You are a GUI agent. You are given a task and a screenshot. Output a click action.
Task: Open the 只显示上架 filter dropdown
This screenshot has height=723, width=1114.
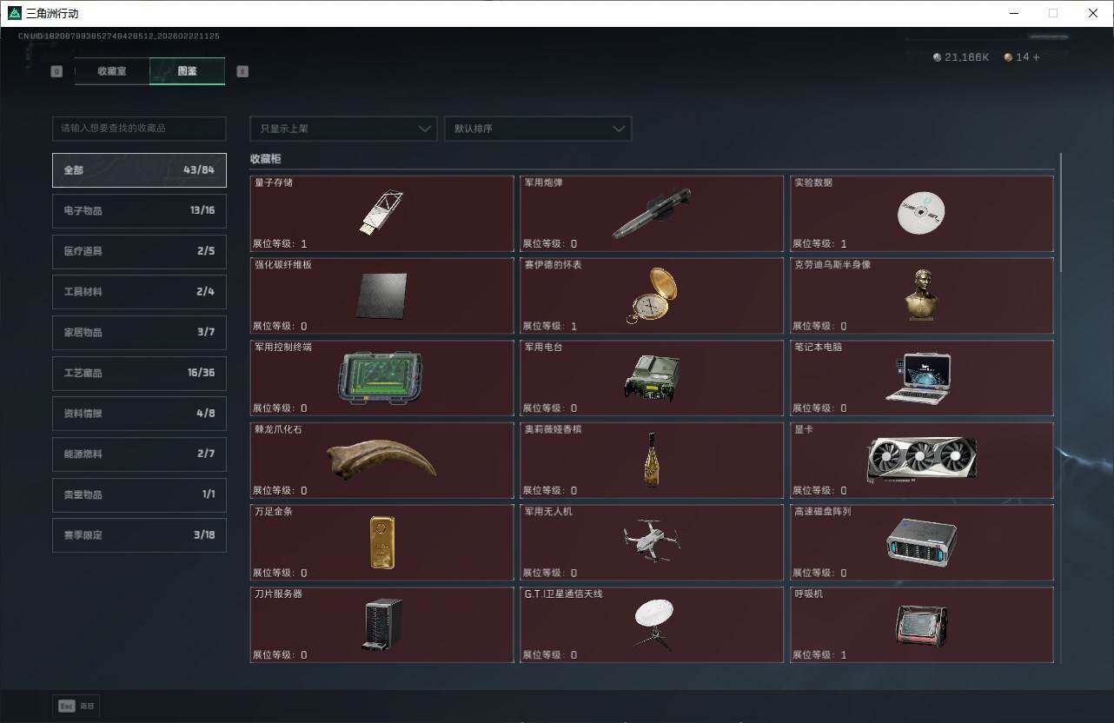343,129
